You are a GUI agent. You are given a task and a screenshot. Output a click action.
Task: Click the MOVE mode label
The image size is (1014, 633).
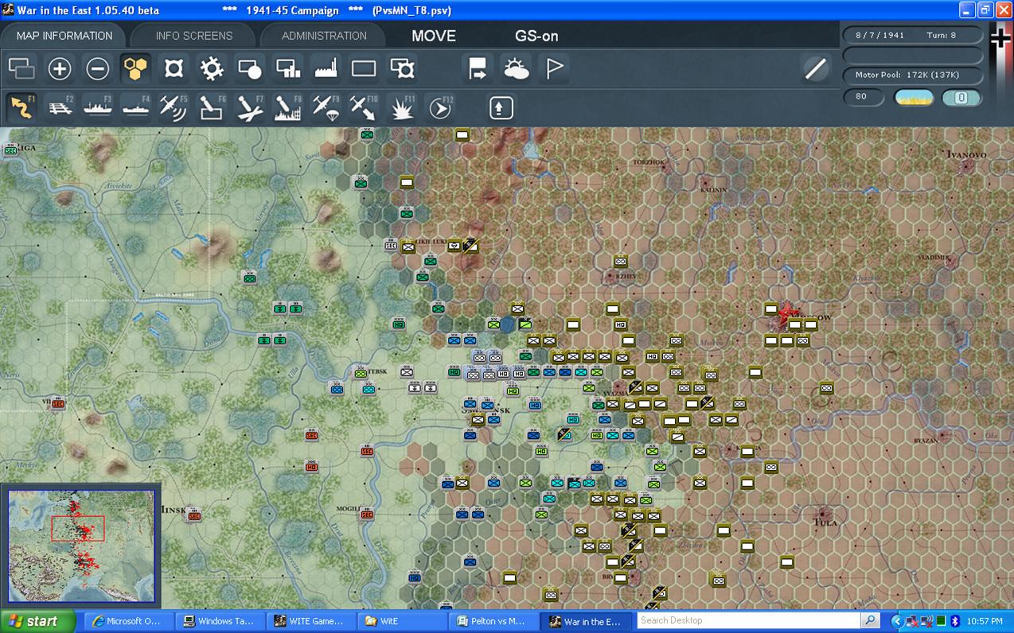(x=434, y=36)
